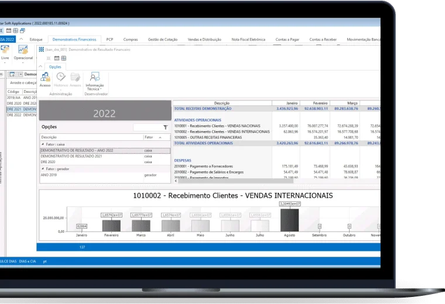
Task: Click the calendar icon in main toolbar
Action: [x=9, y=30]
